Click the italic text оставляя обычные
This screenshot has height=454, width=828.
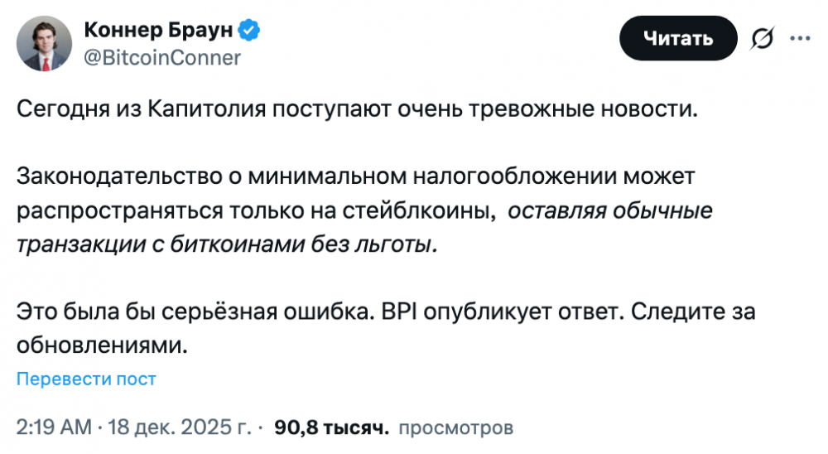pyautogui.click(x=609, y=211)
